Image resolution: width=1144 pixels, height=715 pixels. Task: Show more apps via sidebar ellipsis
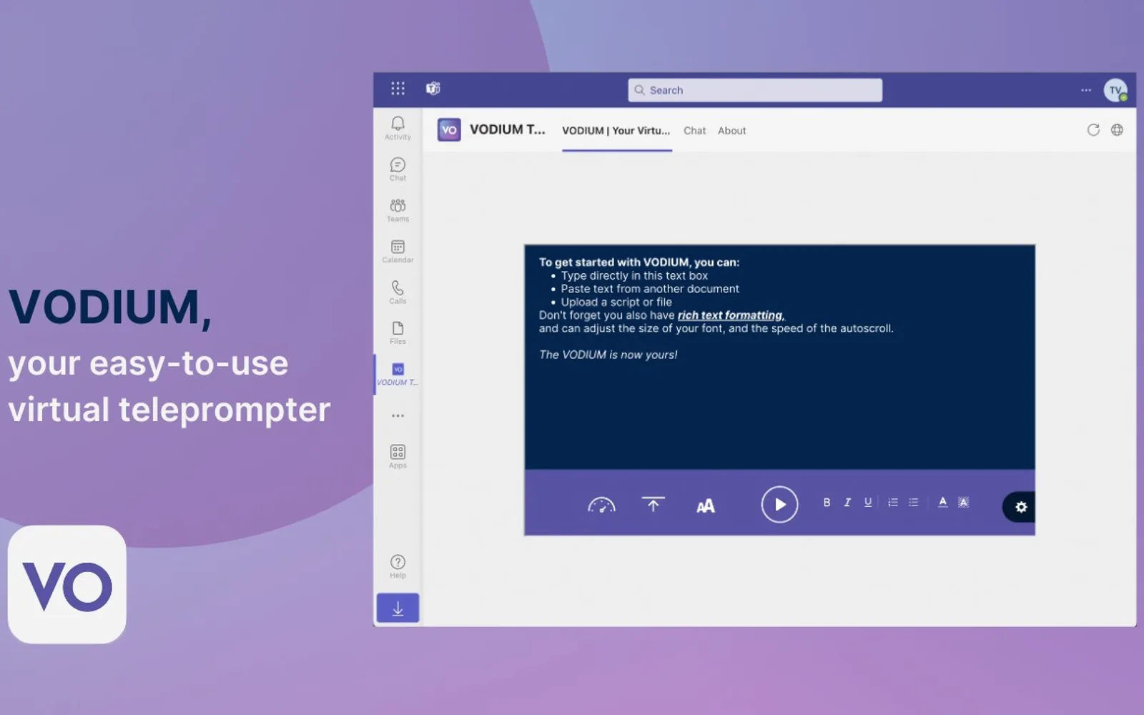click(398, 415)
